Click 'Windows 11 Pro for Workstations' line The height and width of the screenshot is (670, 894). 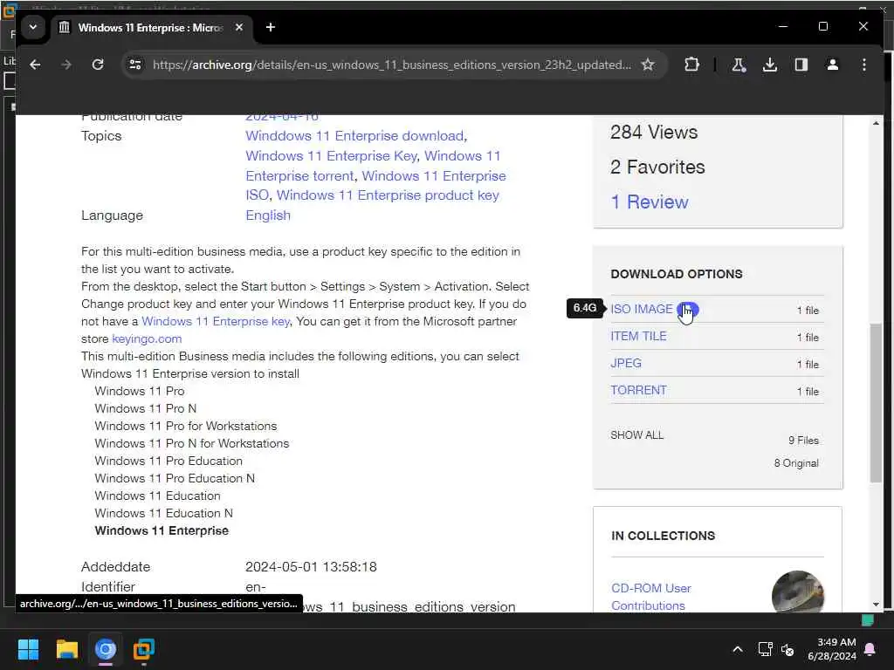(x=185, y=426)
